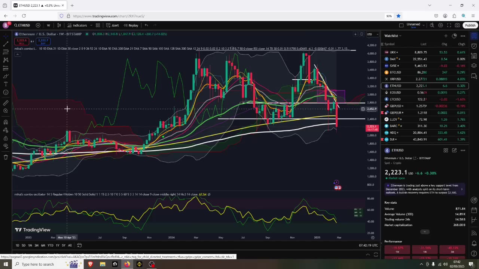Select the text annotation tool
The width and height of the screenshot is (479, 269).
[6, 84]
